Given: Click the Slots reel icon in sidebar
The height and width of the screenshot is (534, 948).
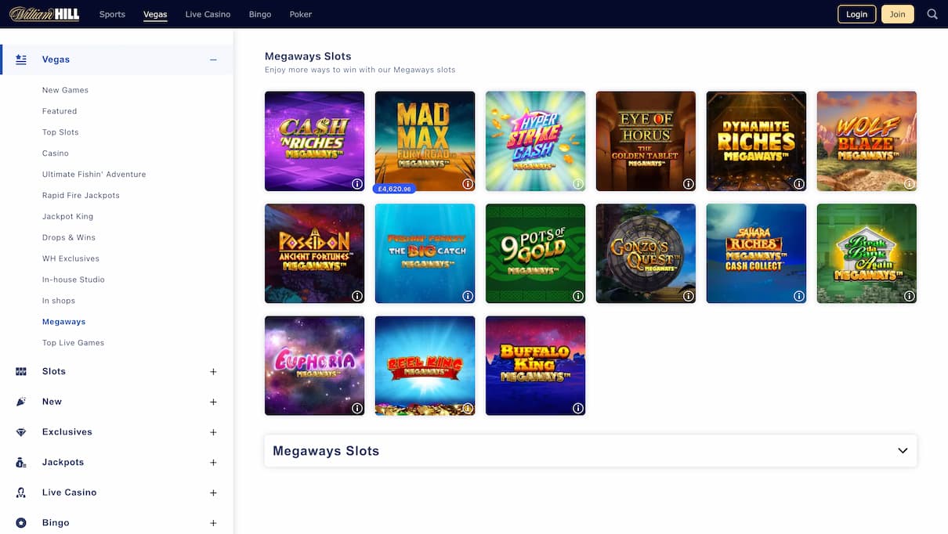Looking at the screenshot, I should (x=21, y=372).
